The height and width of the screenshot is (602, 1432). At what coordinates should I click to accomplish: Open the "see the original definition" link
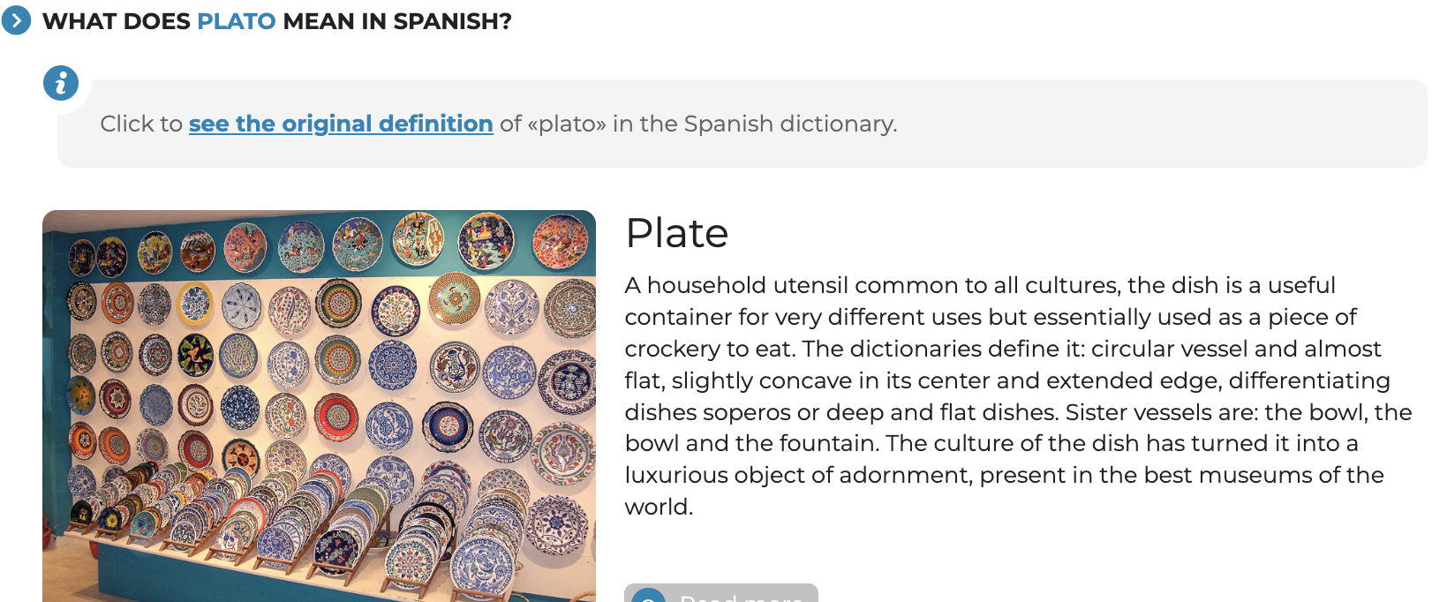coord(341,124)
